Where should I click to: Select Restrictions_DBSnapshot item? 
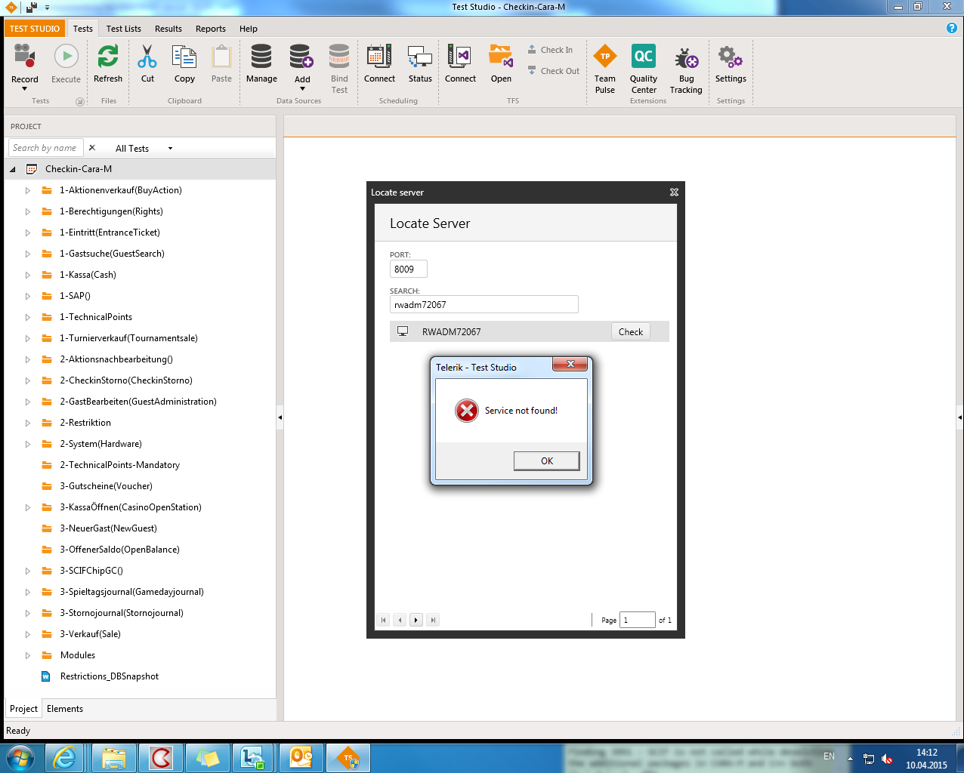(x=110, y=676)
